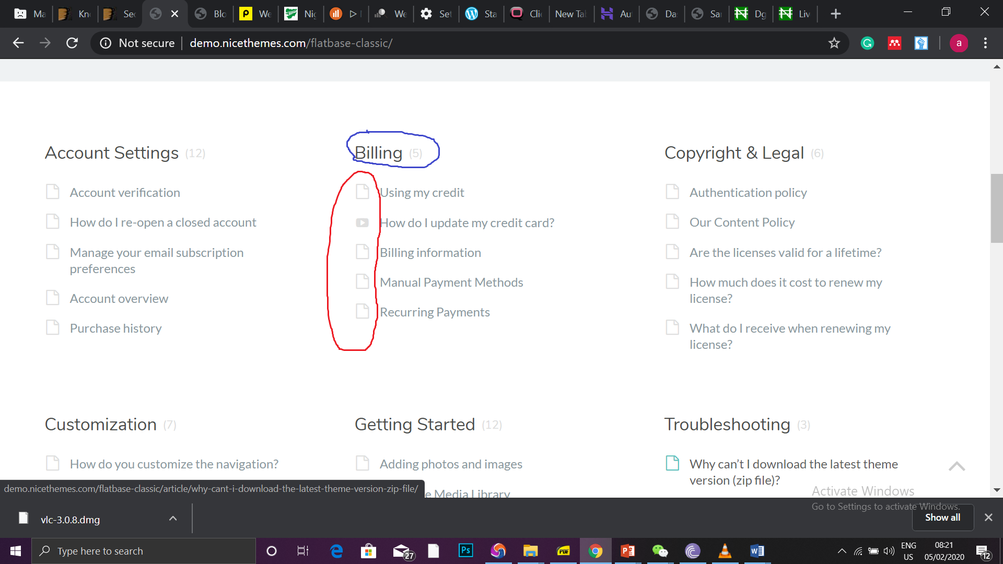Open the Account verification article
Image resolution: width=1003 pixels, height=564 pixels.
tap(125, 193)
